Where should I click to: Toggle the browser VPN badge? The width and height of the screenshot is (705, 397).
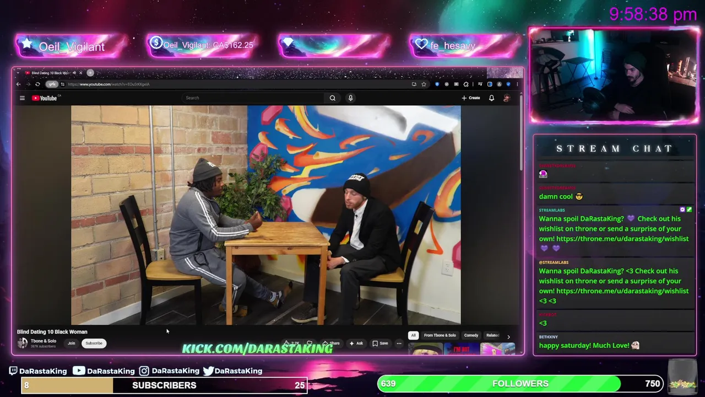[52, 84]
